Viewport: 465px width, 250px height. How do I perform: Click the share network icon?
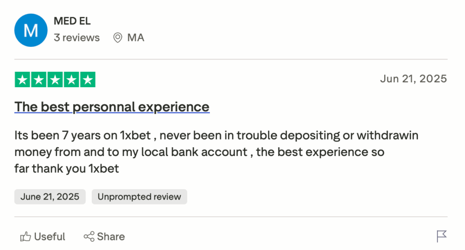pyautogui.click(x=89, y=236)
